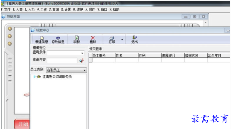231x129 pixels.
Task: Click the middle gold round button in navigation panel
Action: [10, 36]
